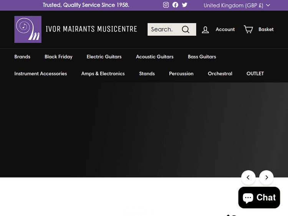The image size is (288, 216).
Task: Open Amps & Electronics menu
Action: [103, 74]
